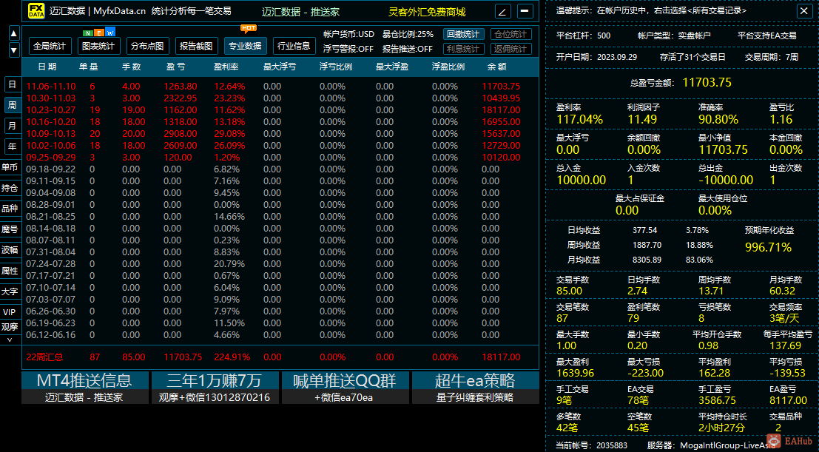
Task: Open the 喊单推送QQ群 banner
Action: point(345,388)
